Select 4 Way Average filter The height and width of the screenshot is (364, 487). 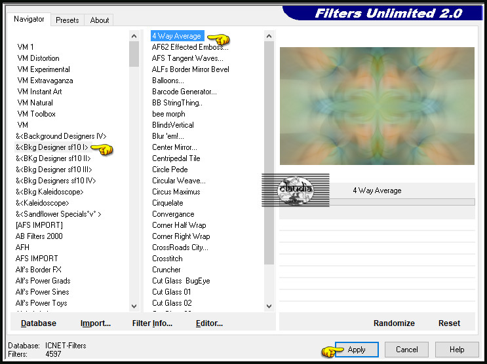pos(177,36)
